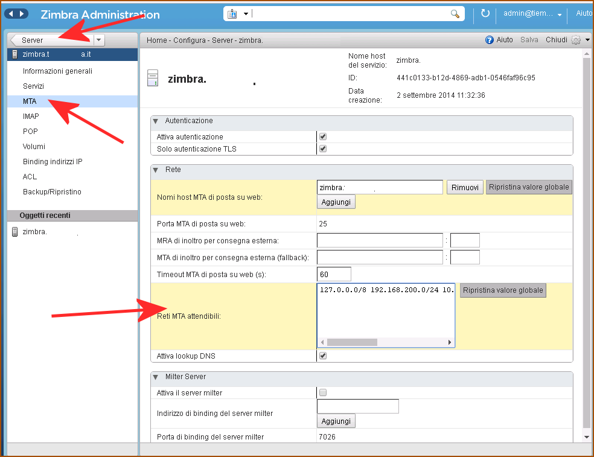Viewport: 594px width, 457px height.
Task: Enable Attiva il server milter checkbox
Action: [323, 392]
